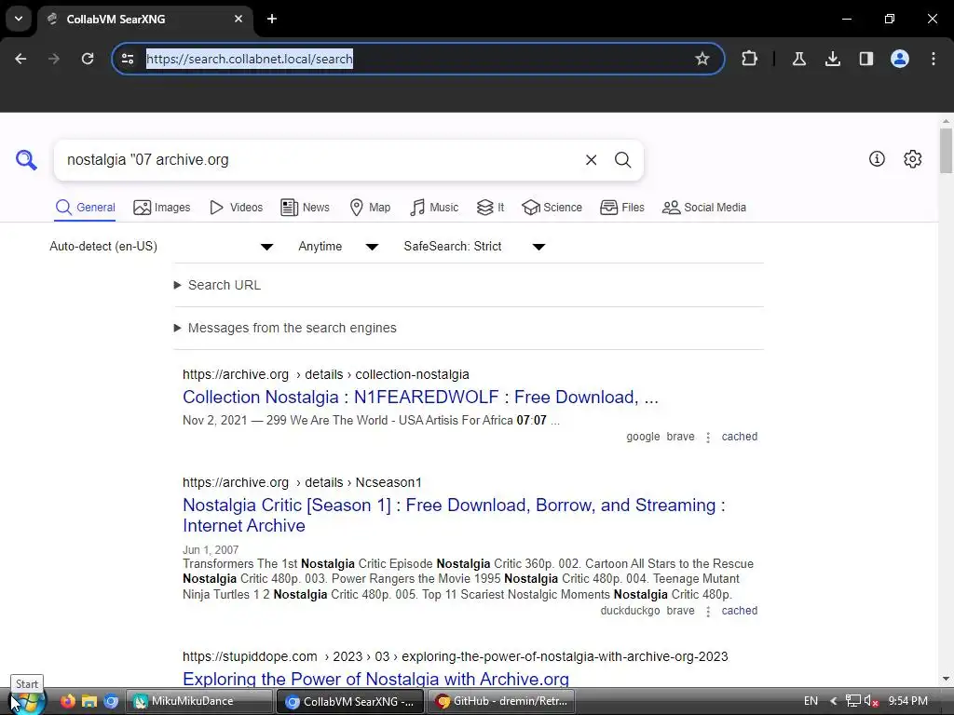Viewport: 954px width, 715px height.
Task: Clear the search query with X icon
Action: [x=591, y=160]
